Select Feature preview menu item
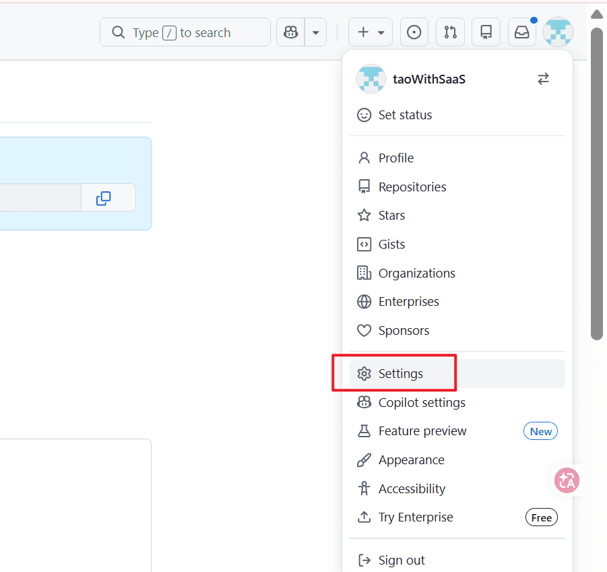The image size is (607, 572). pos(422,431)
